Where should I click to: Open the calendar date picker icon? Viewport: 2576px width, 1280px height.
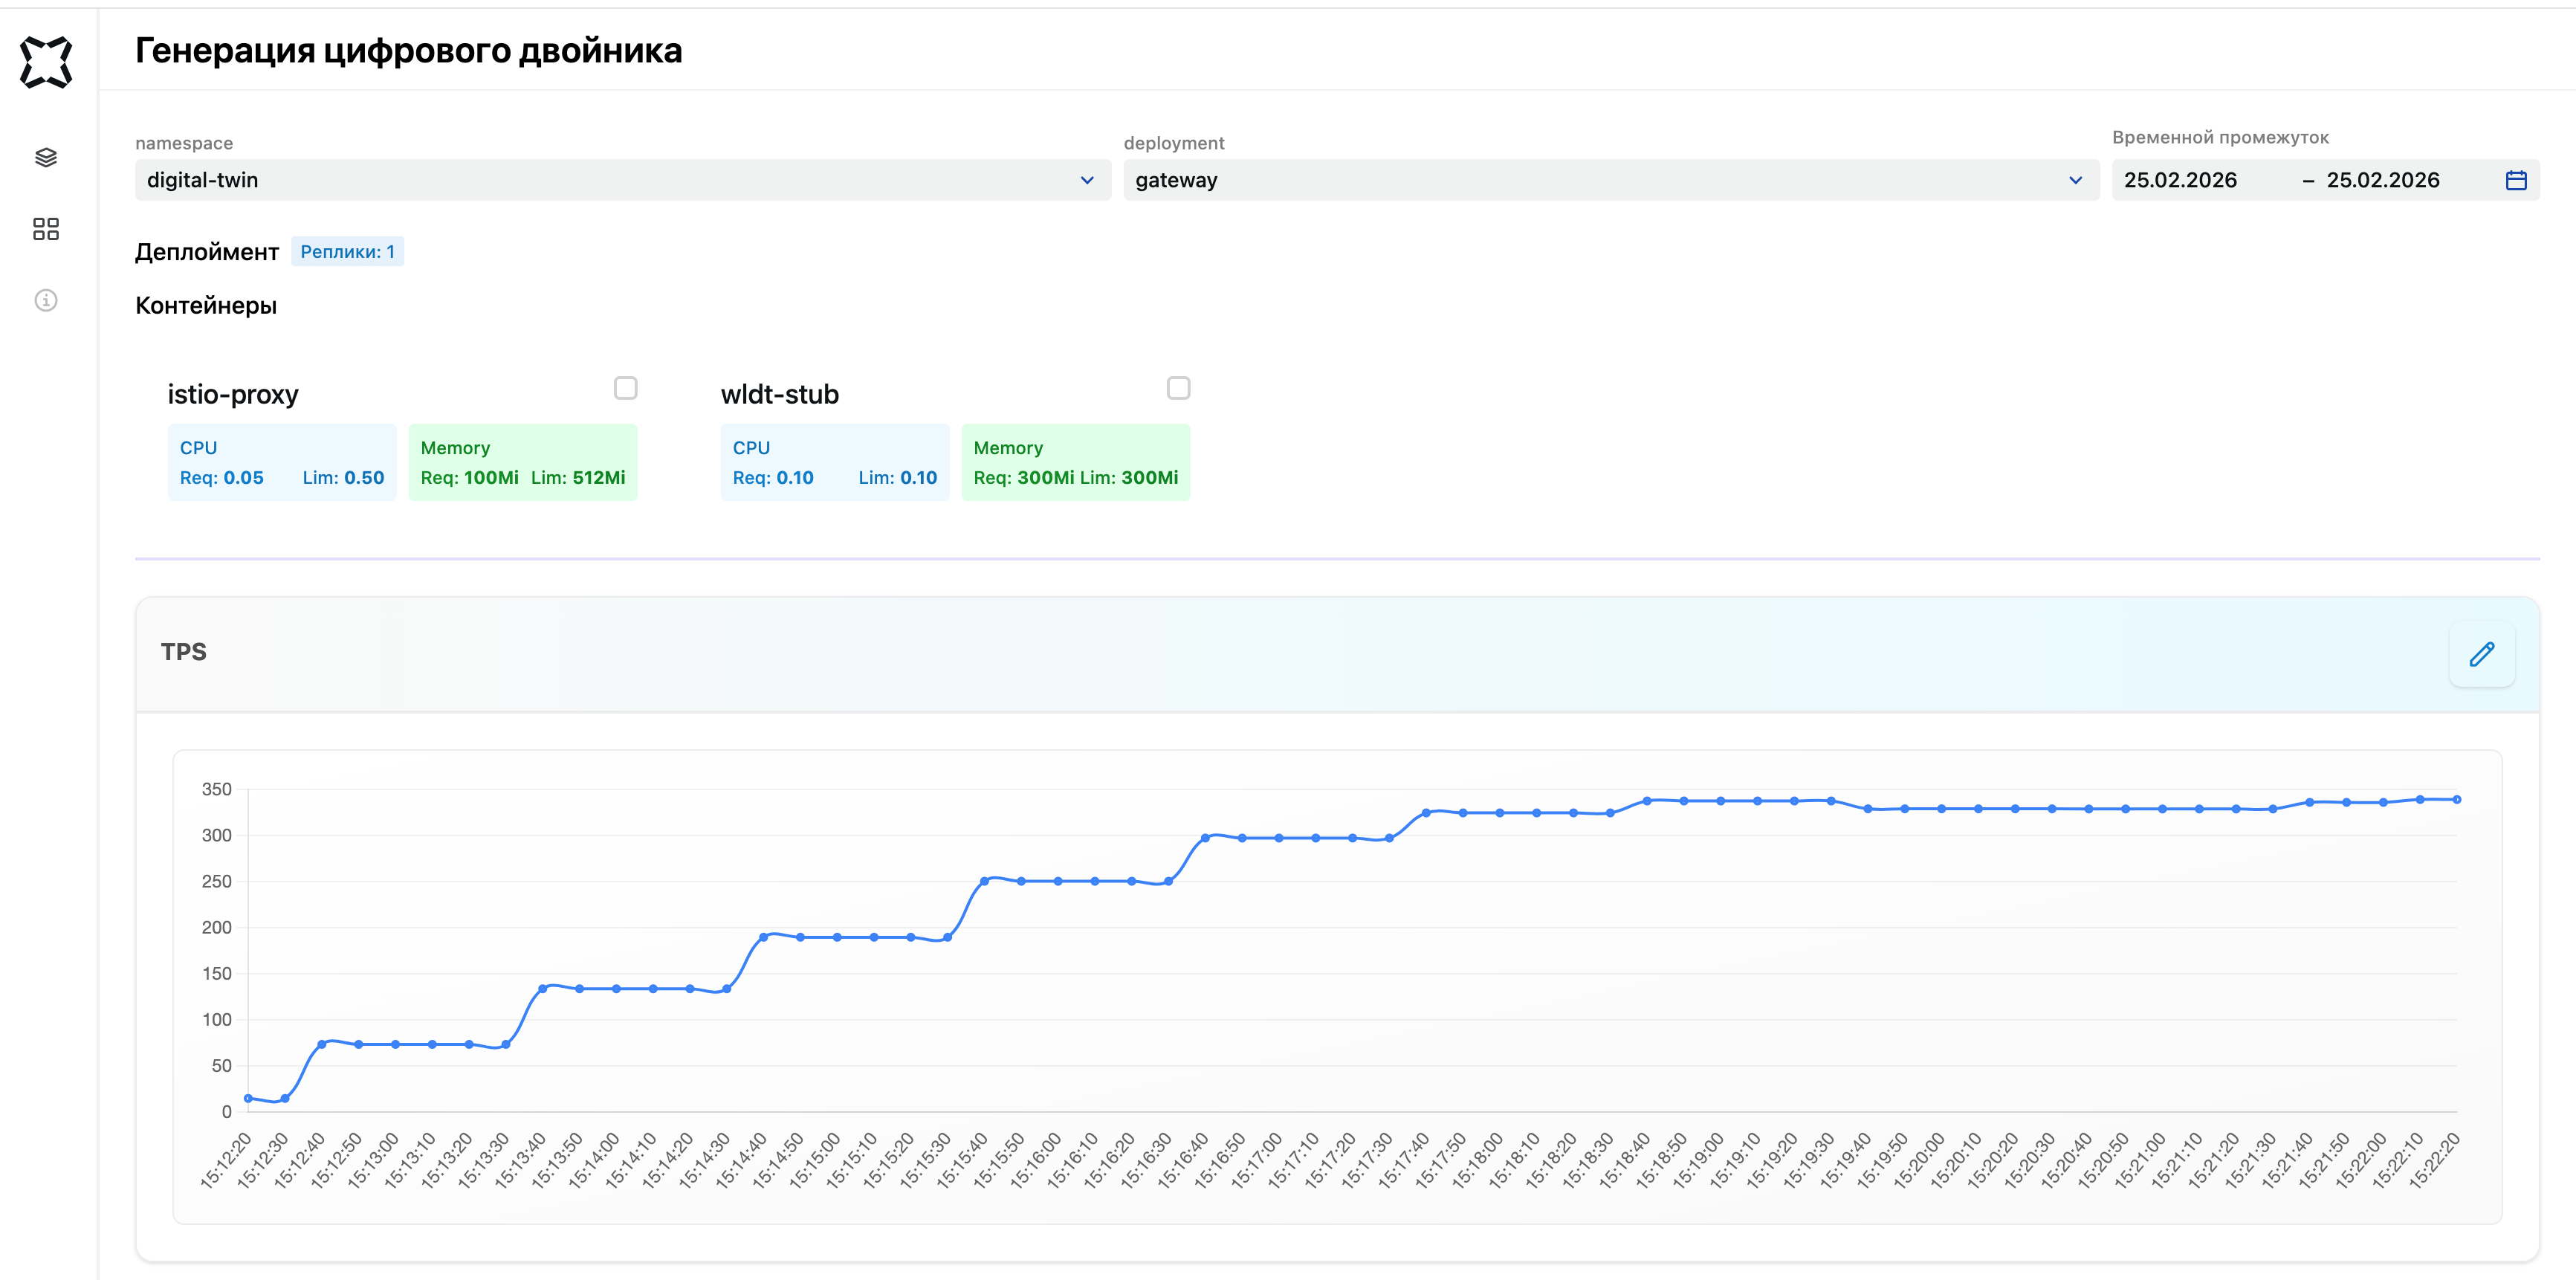(x=2516, y=180)
